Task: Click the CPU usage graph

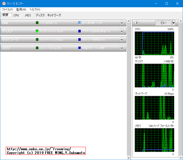Action: [154, 43]
